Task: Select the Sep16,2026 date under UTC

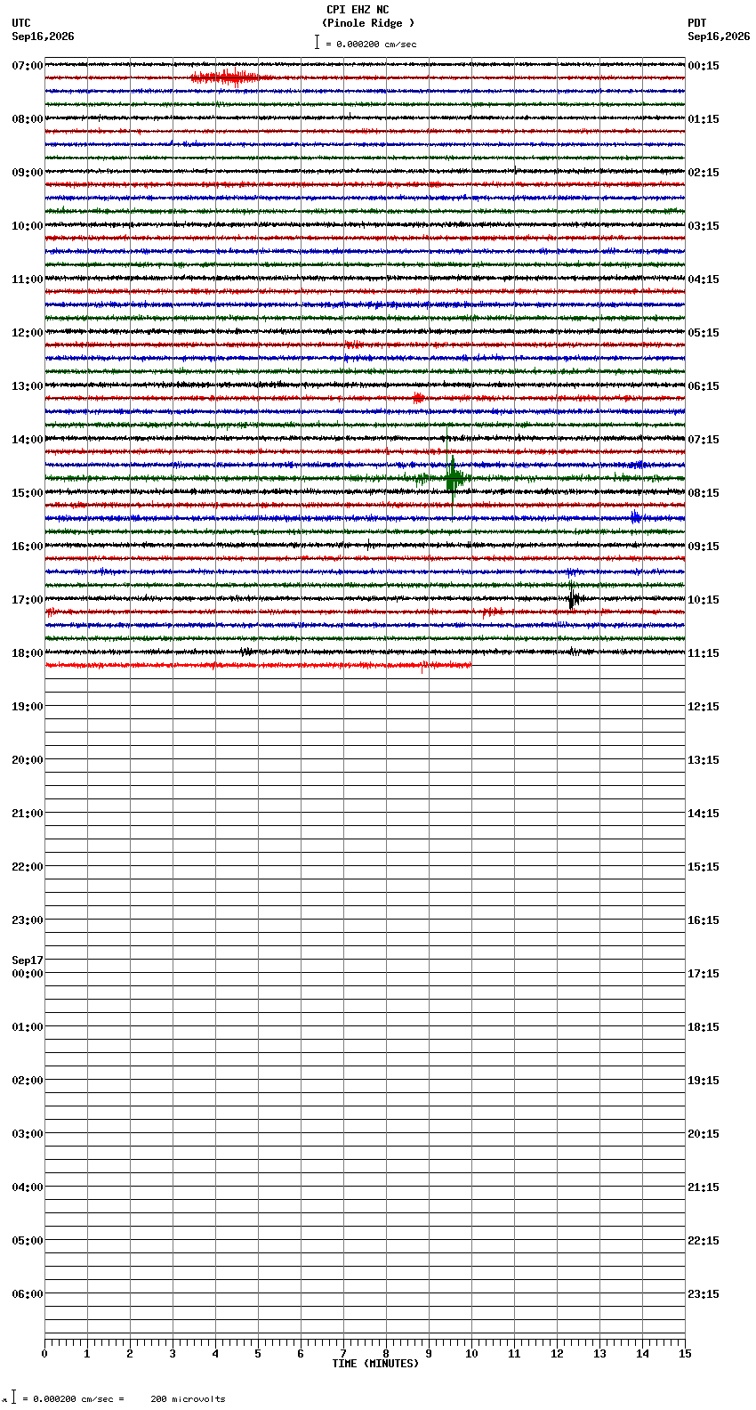Action: click(x=43, y=36)
